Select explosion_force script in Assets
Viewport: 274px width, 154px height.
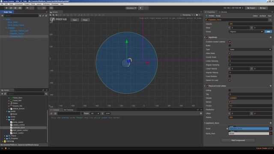click(19, 127)
